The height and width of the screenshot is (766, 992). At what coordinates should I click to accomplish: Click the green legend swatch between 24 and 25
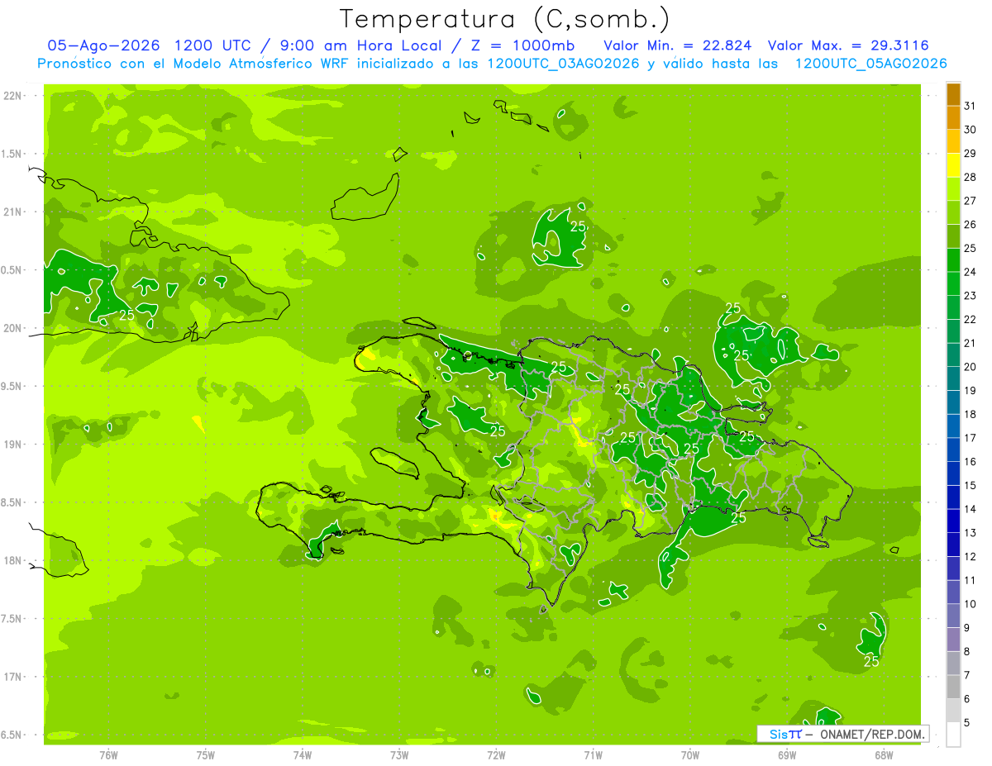tap(953, 259)
